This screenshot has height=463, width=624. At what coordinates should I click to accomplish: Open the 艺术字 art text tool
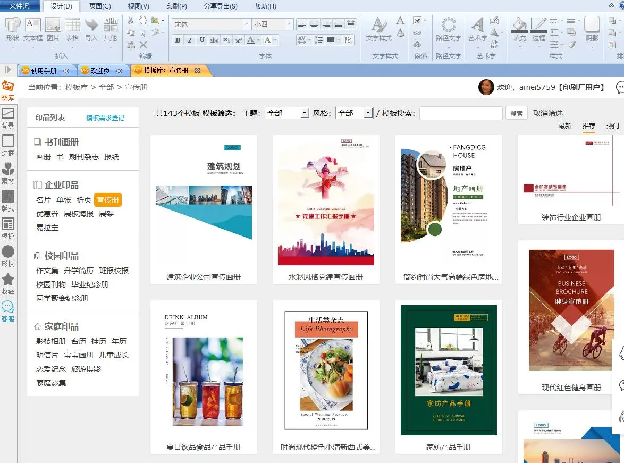[x=477, y=30]
